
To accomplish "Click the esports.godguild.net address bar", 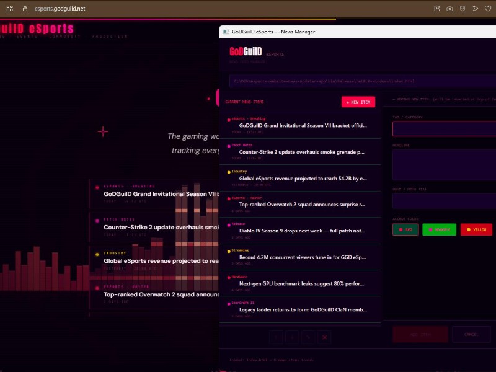I will click(60, 9).
